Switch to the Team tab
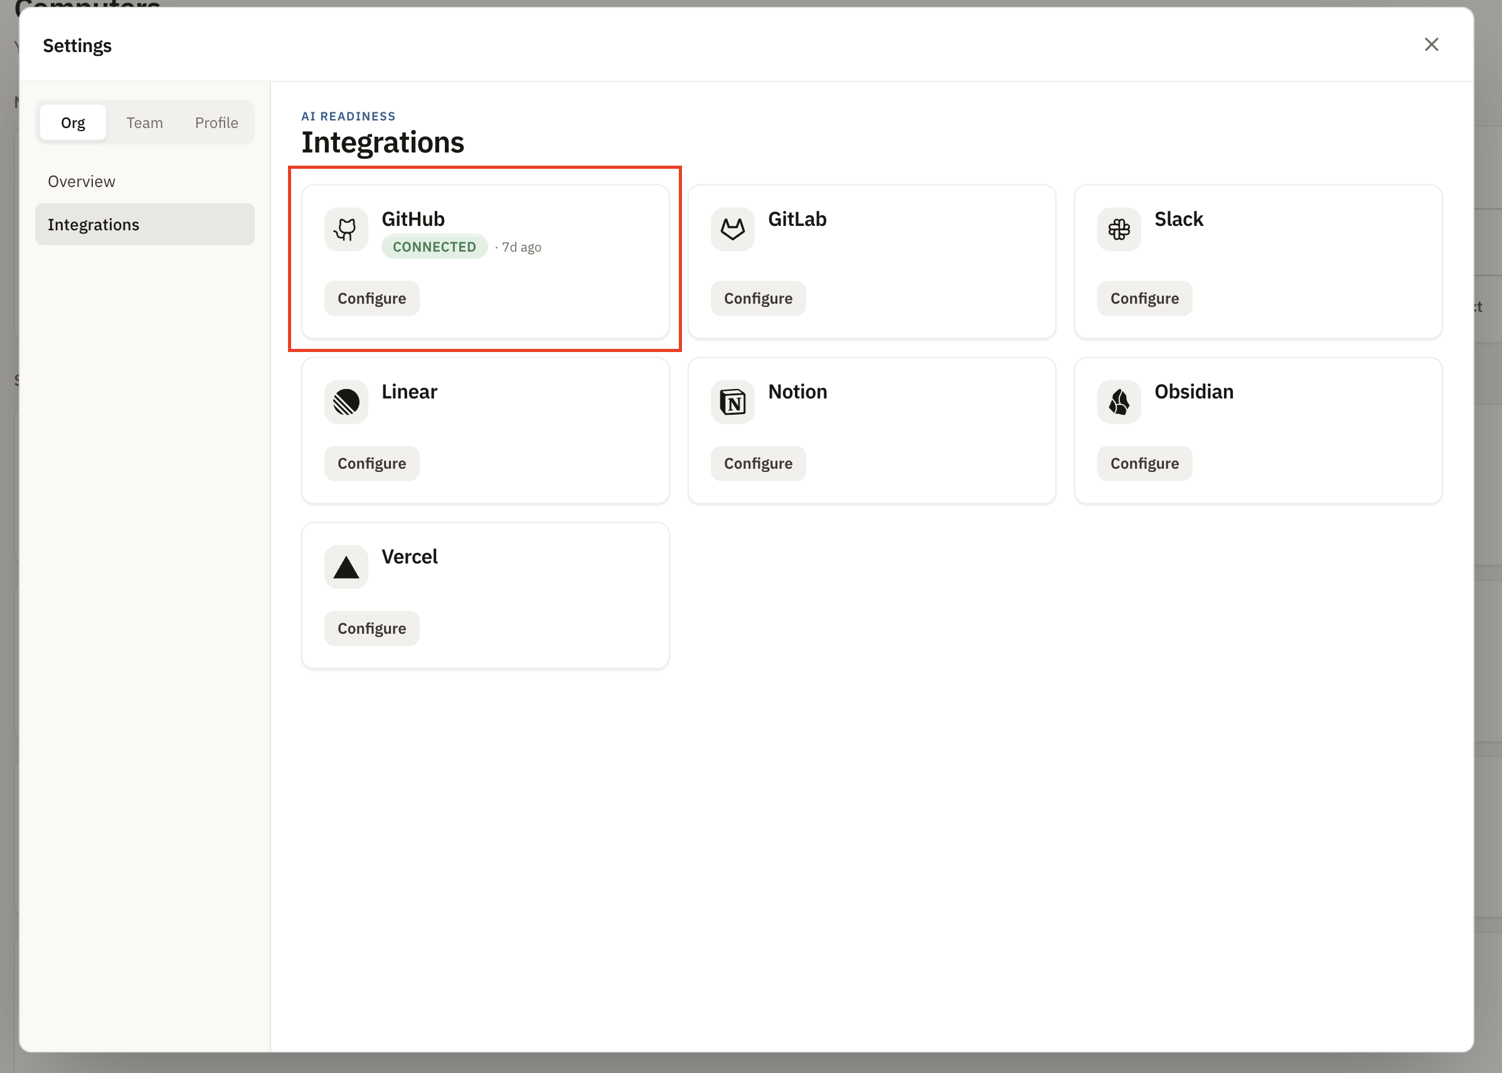 coord(145,122)
